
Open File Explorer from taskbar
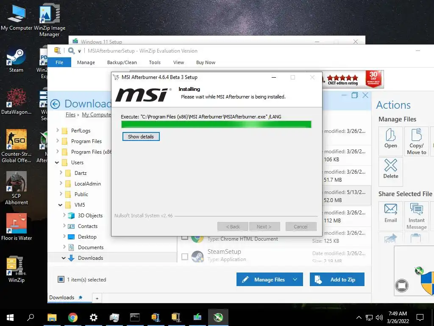coord(52,317)
